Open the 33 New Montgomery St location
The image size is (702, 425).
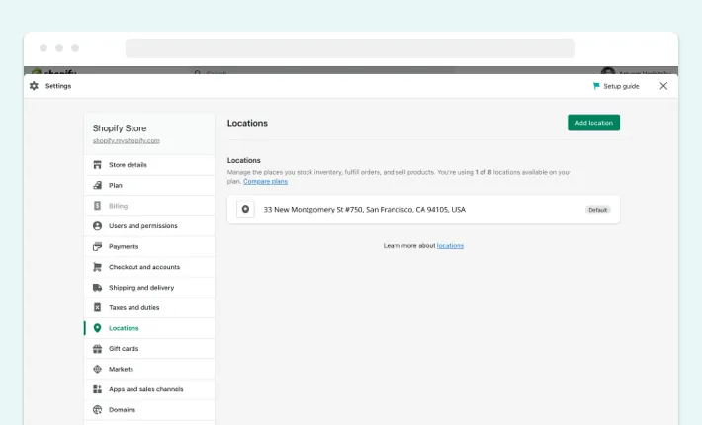click(423, 209)
